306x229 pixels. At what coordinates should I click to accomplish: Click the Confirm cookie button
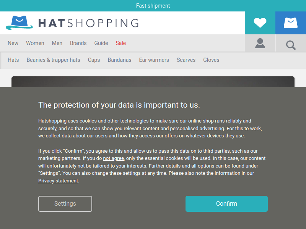[226, 204]
